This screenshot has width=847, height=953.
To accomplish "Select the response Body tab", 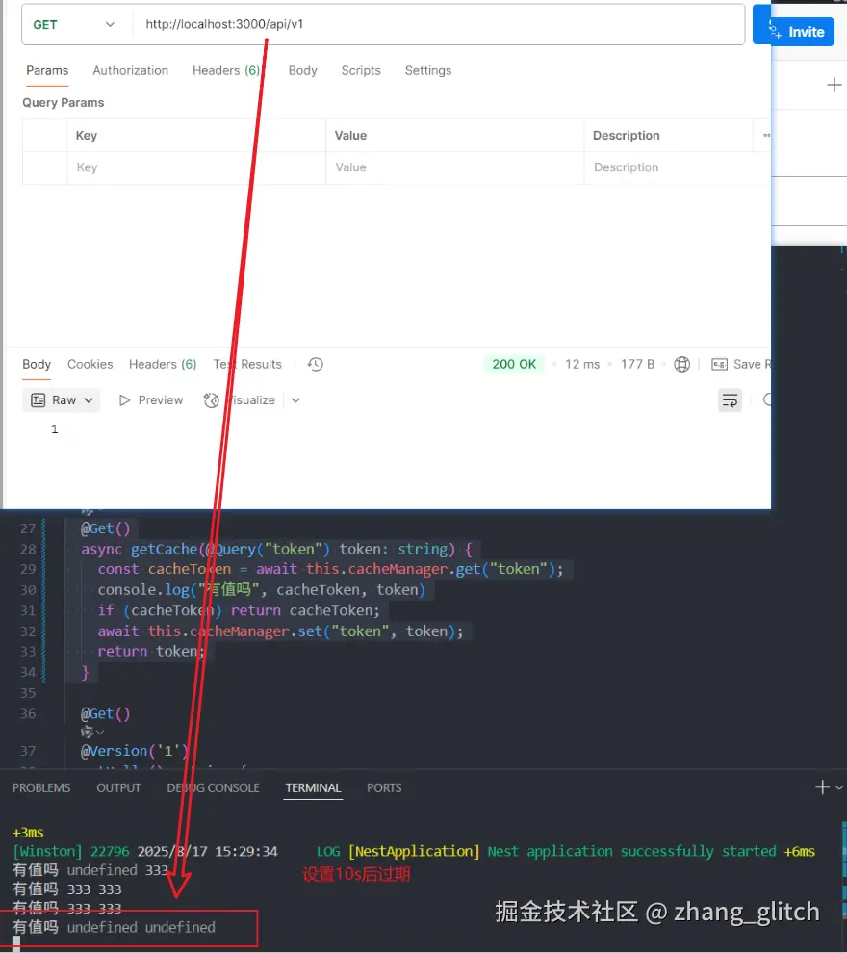I will 37,364.
